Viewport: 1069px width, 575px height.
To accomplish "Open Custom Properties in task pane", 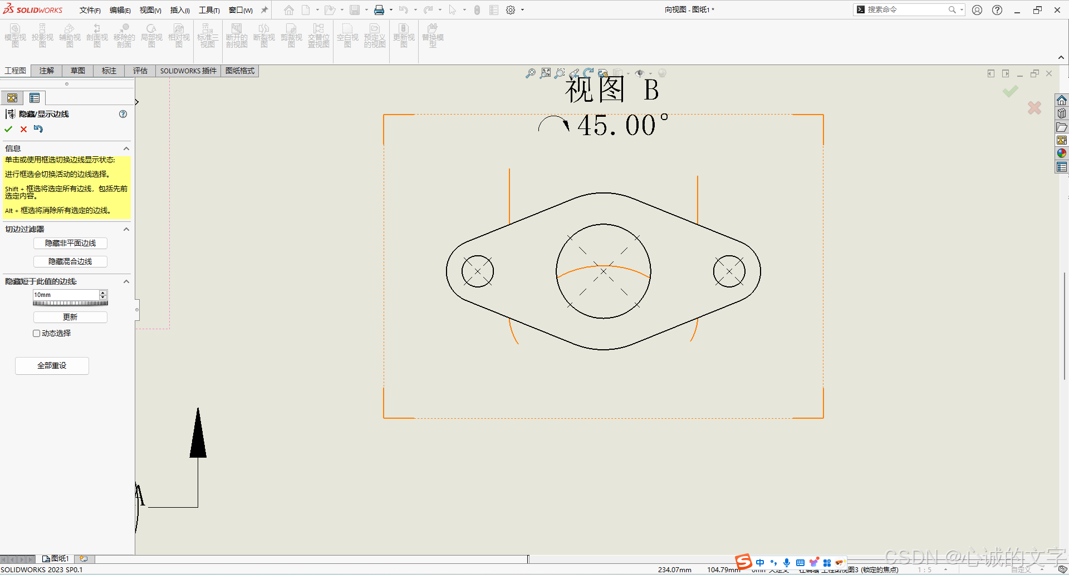I will tap(1062, 167).
